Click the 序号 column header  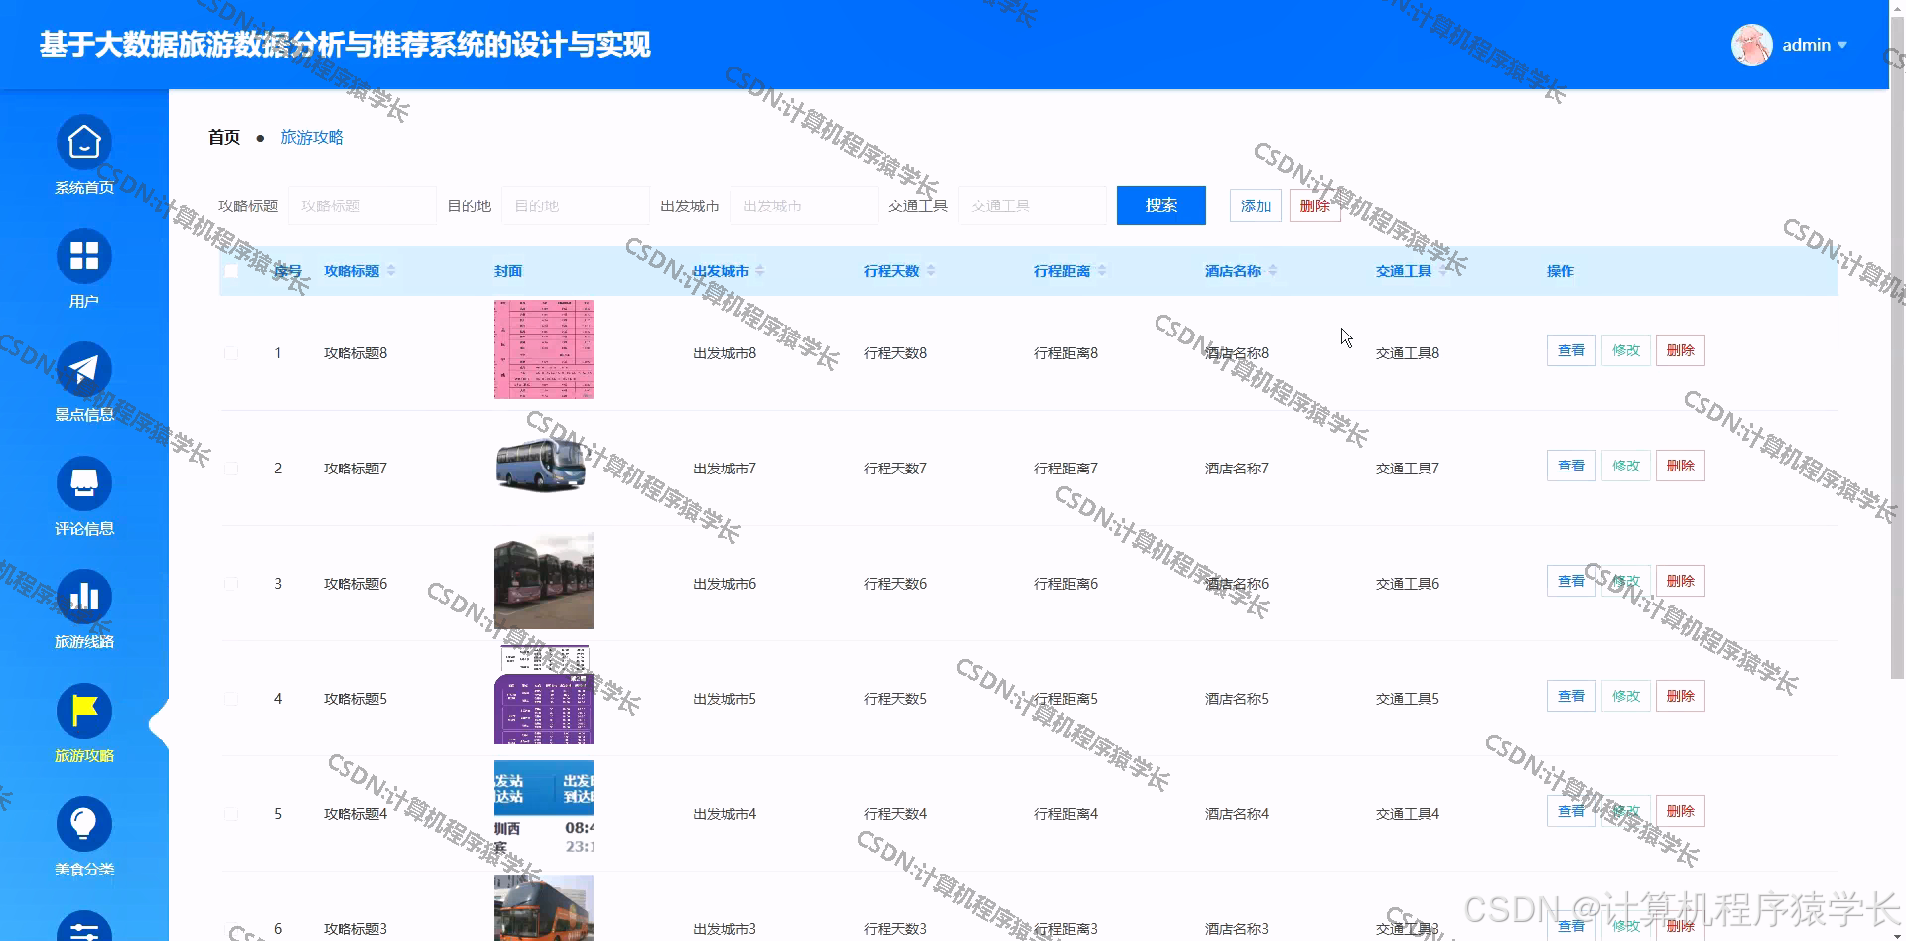coord(288,271)
